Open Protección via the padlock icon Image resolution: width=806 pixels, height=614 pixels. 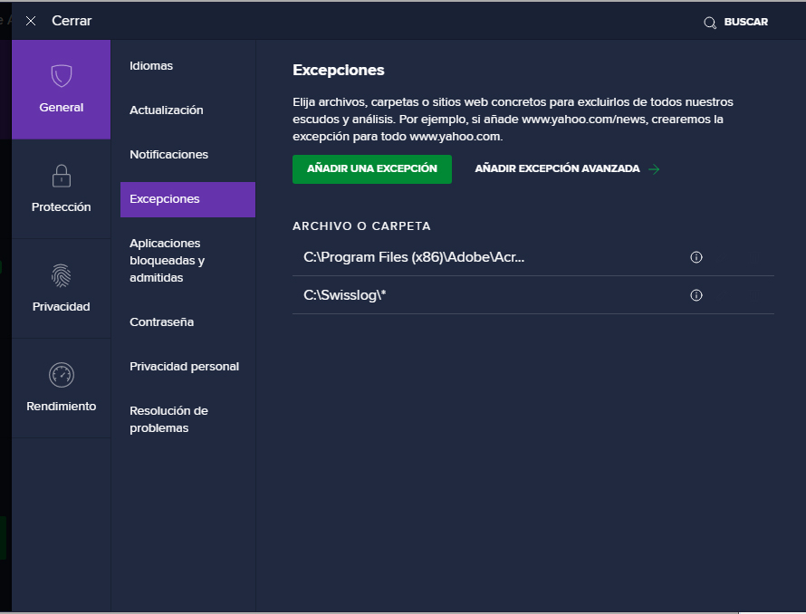pos(61,175)
